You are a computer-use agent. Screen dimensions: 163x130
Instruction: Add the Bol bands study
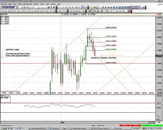(71, 11)
